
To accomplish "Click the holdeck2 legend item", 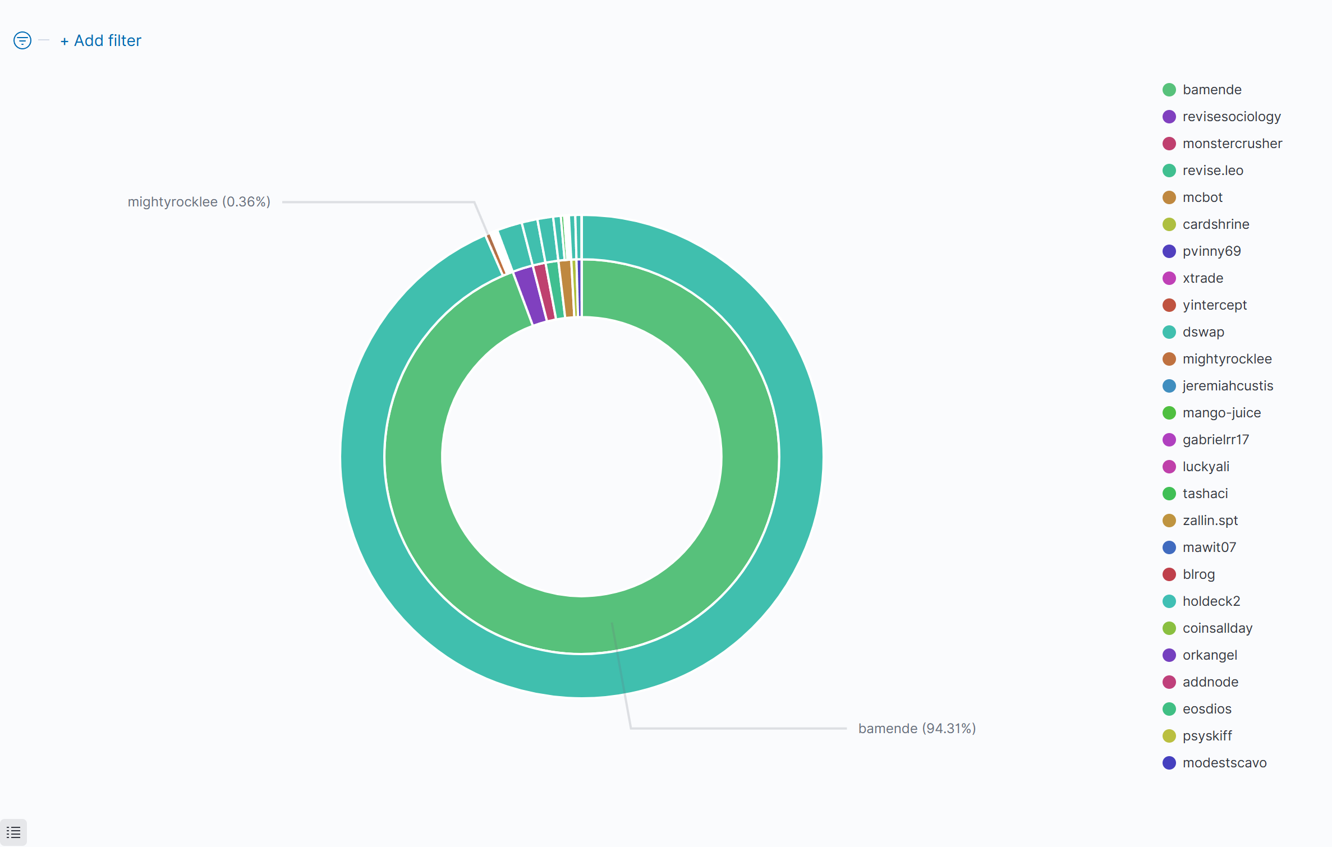I will click(x=1211, y=601).
